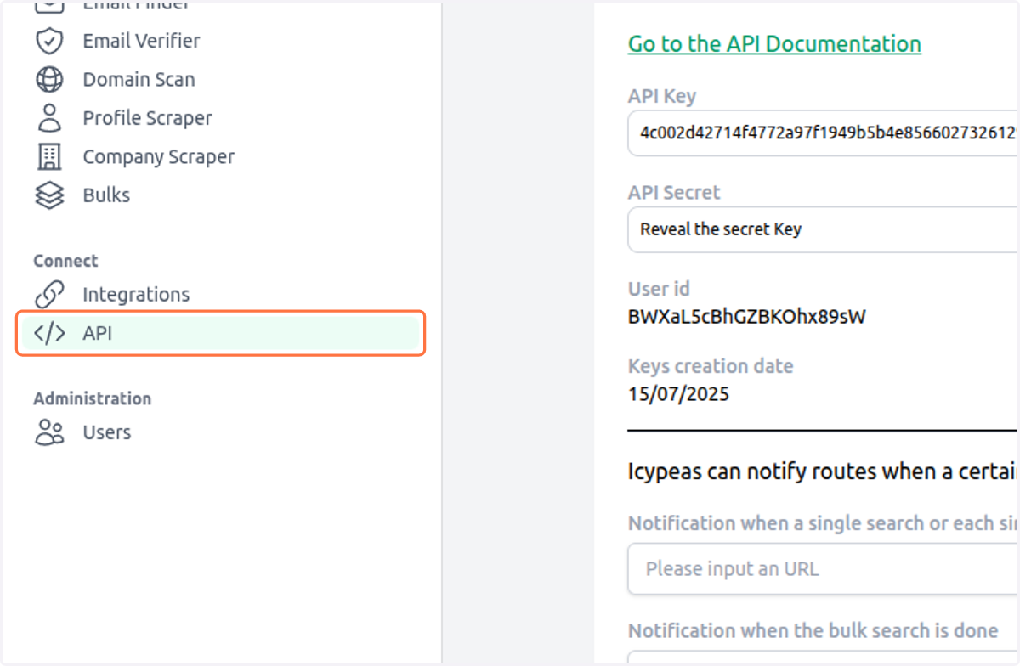1020x666 pixels.
Task: Click the API code brackets icon
Action: [x=49, y=334]
